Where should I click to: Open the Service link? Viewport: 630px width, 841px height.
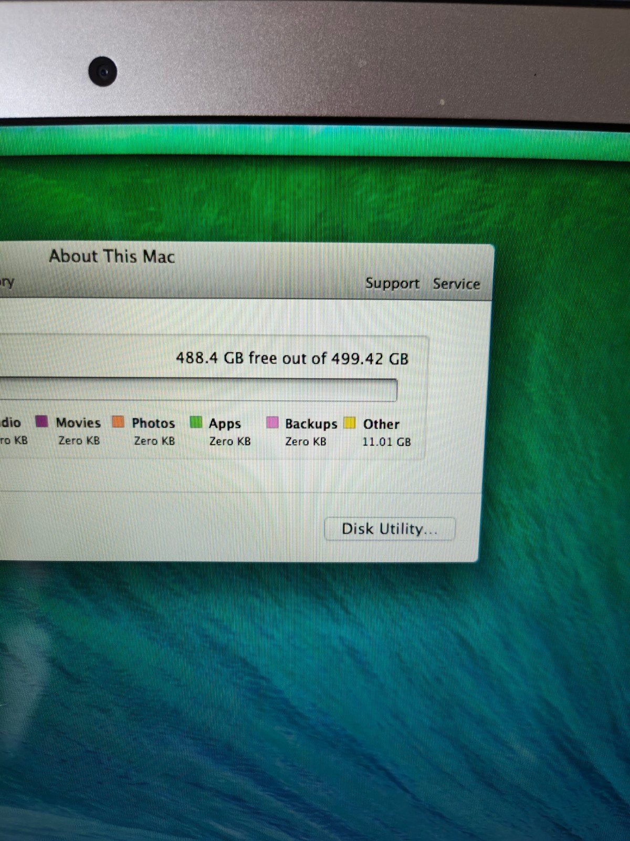(456, 284)
